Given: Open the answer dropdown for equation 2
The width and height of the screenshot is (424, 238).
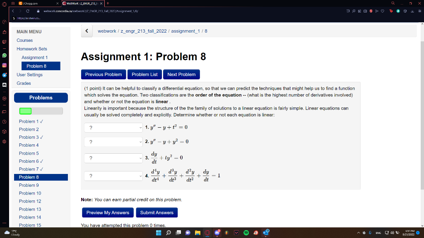Looking at the screenshot, I should point(113,142).
